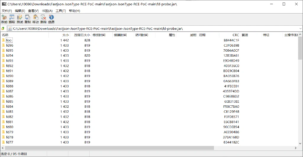Click the vertical scrollbar up arrow
The width and height of the screenshot is (303, 157).
click(x=300, y=35)
